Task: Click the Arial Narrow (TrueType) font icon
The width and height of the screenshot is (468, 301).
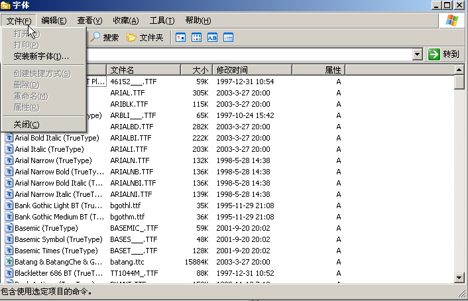Action: click(x=9, y=160)
